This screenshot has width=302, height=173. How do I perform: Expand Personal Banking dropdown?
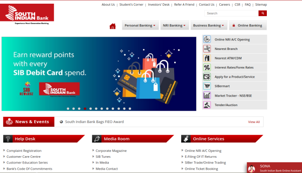pyautogui.click(x=140, y=25)
